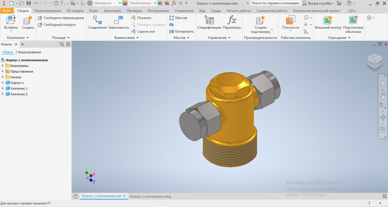Switch browser view to Моделирование
The height and width of the screenshot is (207, 388).
29,52
